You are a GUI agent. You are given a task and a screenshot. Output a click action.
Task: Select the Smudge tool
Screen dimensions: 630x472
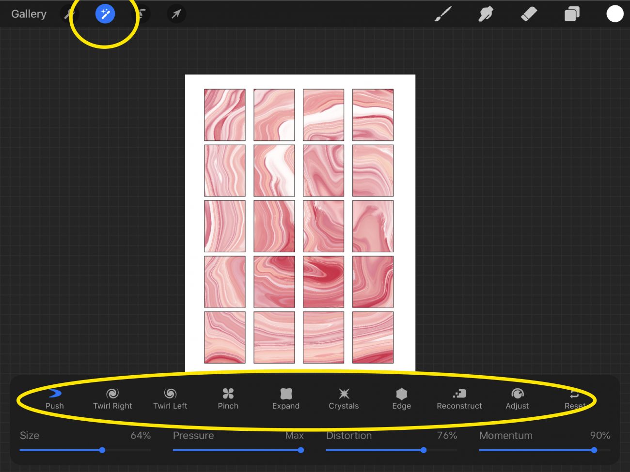[486, 14]
